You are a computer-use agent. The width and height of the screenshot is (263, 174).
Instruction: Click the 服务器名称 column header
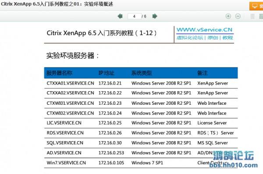pos(59,73)
